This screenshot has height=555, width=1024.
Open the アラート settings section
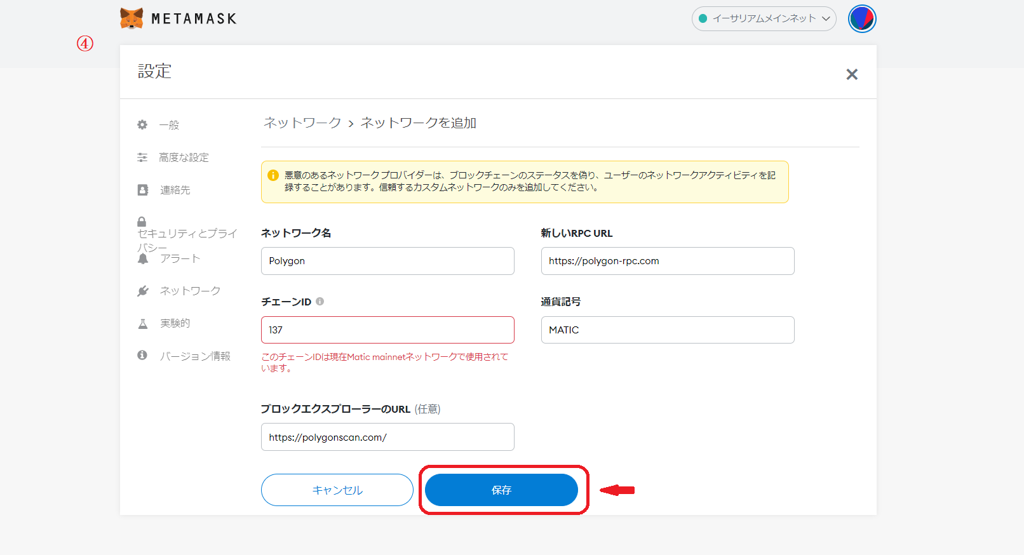[180, 258]
